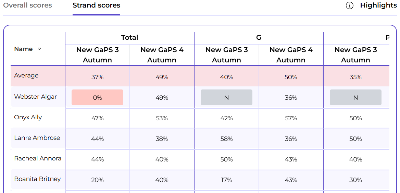Click Webster Algar's grey N cell under G
The width and height of the screenshot is (400, 193).
[226, 98]
